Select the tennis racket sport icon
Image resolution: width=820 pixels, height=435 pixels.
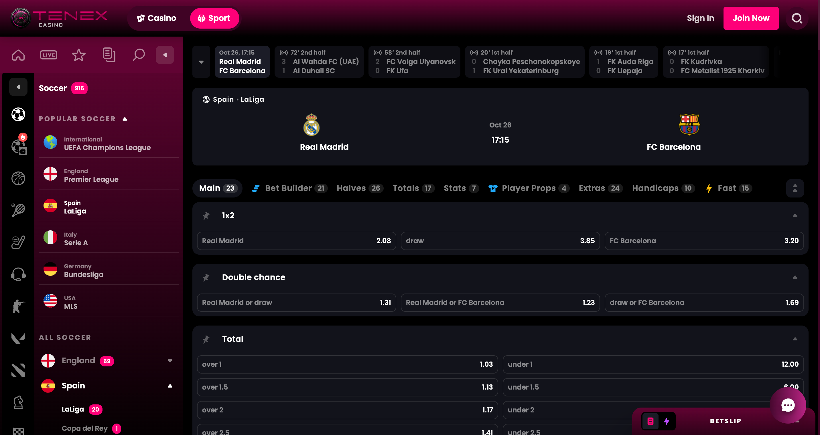[x=18, y=210]
